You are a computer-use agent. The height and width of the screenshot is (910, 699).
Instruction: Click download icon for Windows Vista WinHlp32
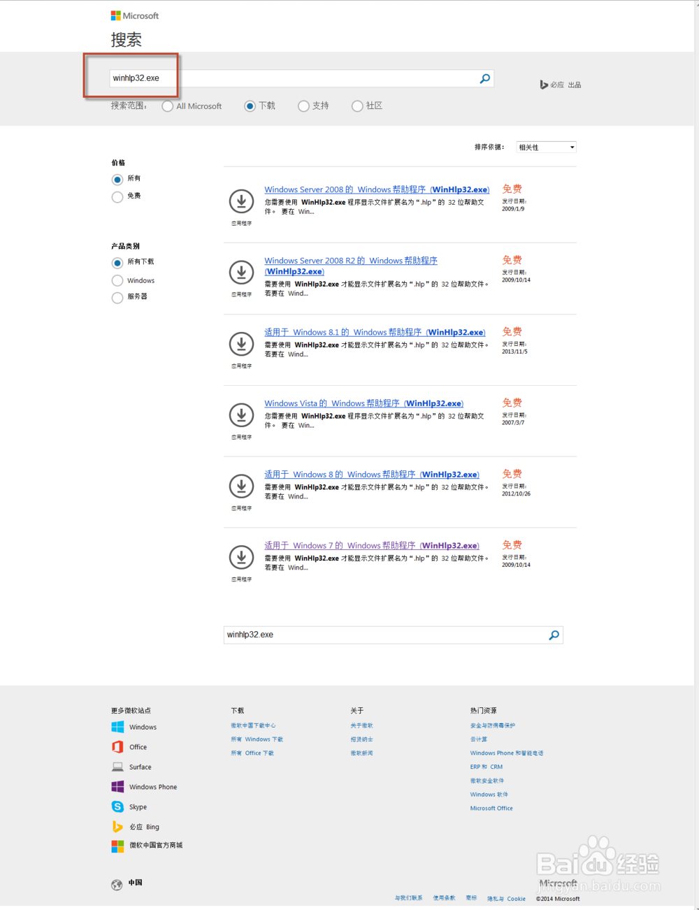coord(241,415)
